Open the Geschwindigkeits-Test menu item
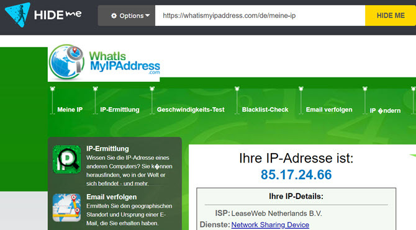Screen dimensions: 416x230 click(x=191, y=110)
